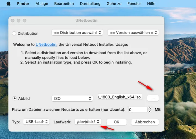
Task: Click the persistence space MB field
Action: [138, 110]
